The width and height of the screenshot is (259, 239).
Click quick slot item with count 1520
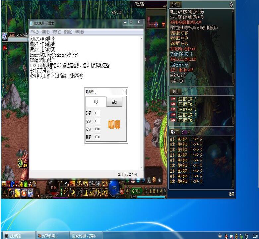tap(30, 193)
